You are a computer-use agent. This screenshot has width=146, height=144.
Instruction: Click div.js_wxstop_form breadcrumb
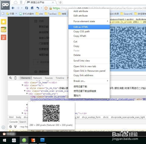(91, 117)
